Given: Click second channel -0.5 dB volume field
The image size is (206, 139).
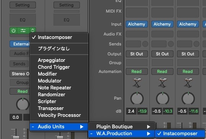Looking at the screenshot, I should point(157,111).
